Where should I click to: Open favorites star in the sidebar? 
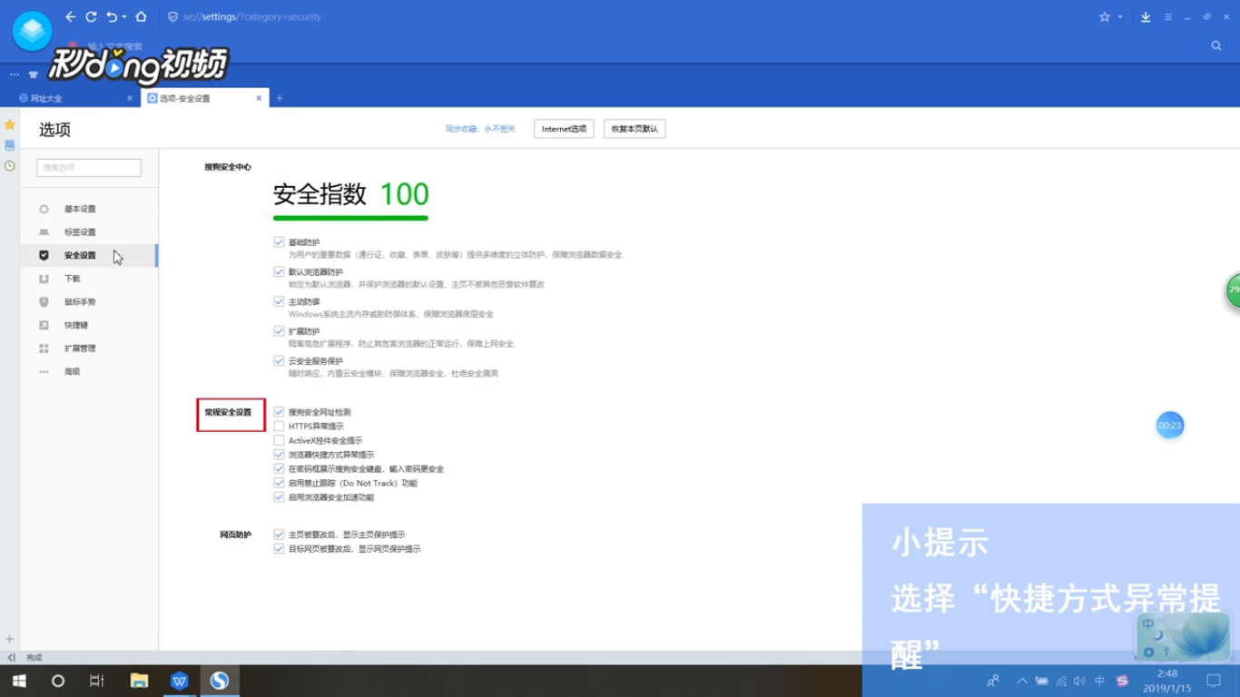tap(9, 124)
